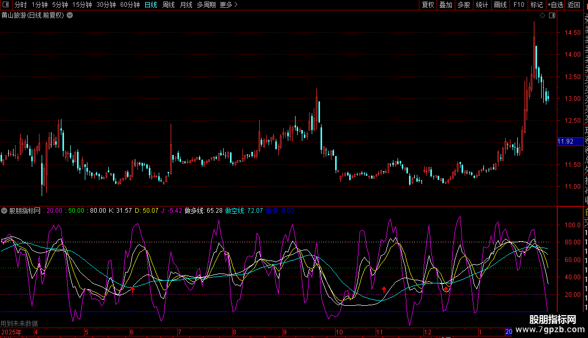Image resolution: width=588 pixels, height=338 pixels.
Task: Click the highlighted 11.92 price label
Action: (x=566, y=141)
